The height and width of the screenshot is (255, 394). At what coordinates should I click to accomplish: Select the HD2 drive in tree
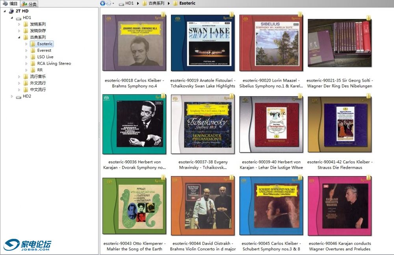[27, 96]
